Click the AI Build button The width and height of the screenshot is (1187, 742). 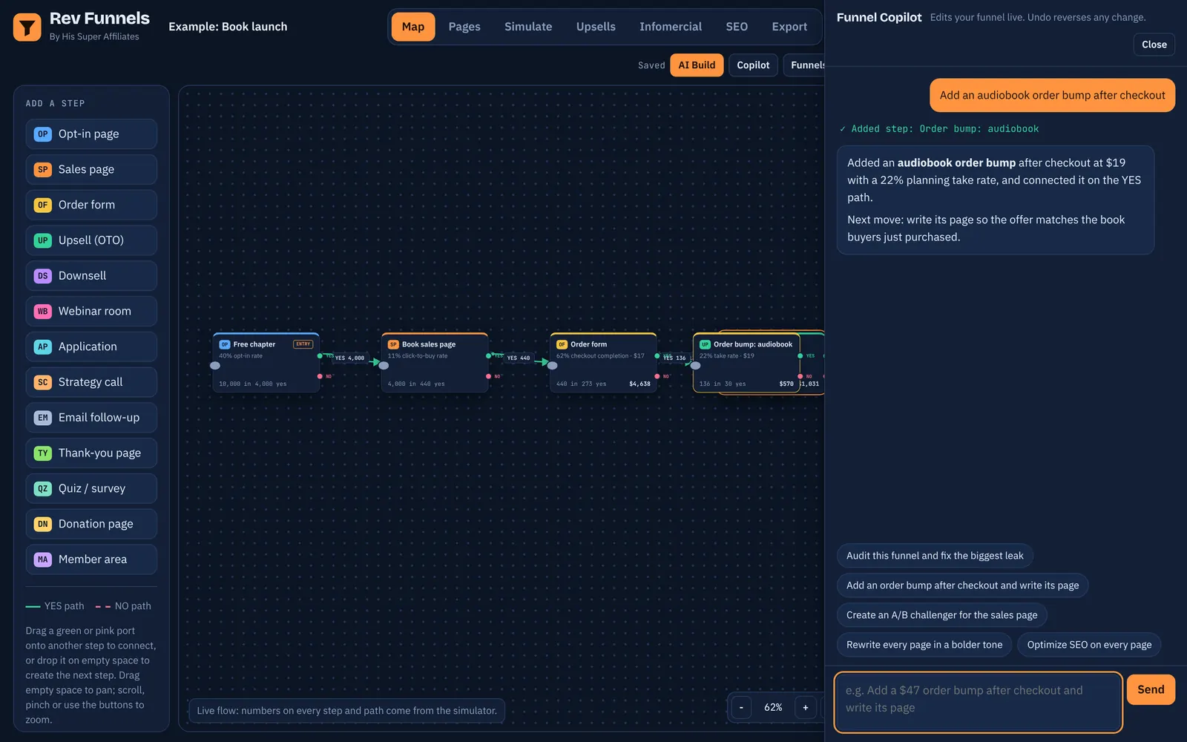697,65
